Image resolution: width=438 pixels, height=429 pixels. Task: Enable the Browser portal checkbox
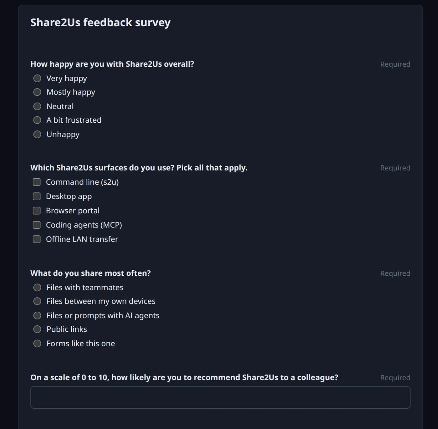pos(37,211)
